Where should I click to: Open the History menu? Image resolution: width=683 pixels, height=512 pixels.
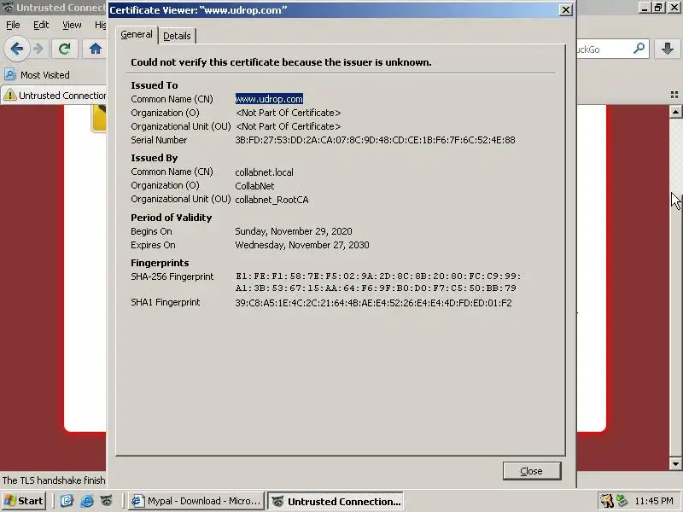(100, 25)
